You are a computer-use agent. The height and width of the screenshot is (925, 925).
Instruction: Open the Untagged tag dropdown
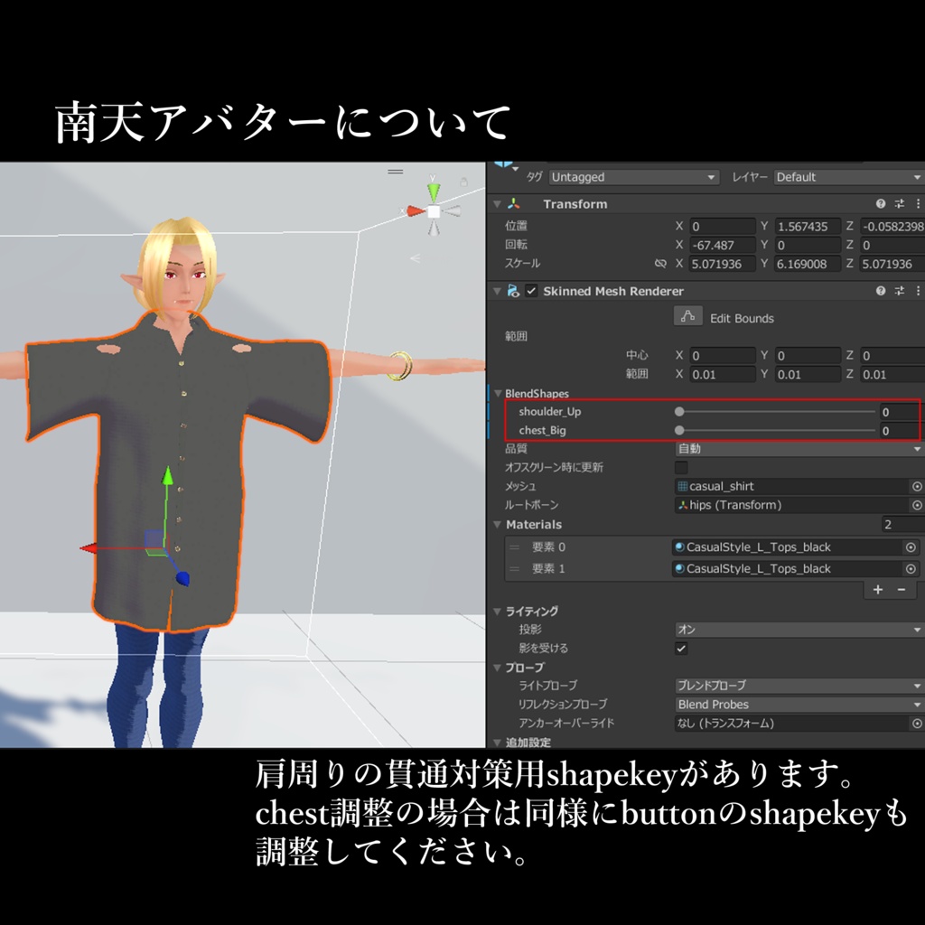tap(633, 177)
